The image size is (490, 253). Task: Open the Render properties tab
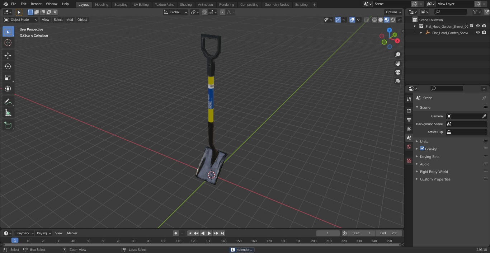click(x=409, y=111)
